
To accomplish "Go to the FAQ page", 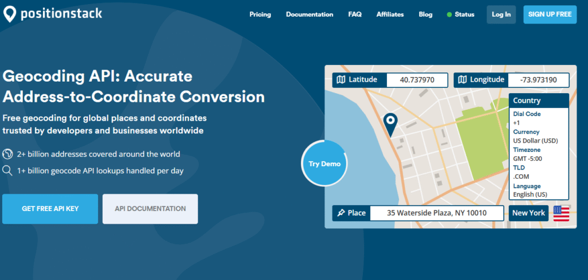I will [x=355, y=14].
